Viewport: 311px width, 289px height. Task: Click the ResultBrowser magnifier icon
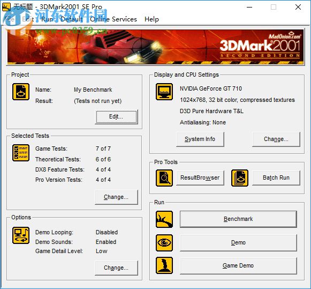[164, 178]
